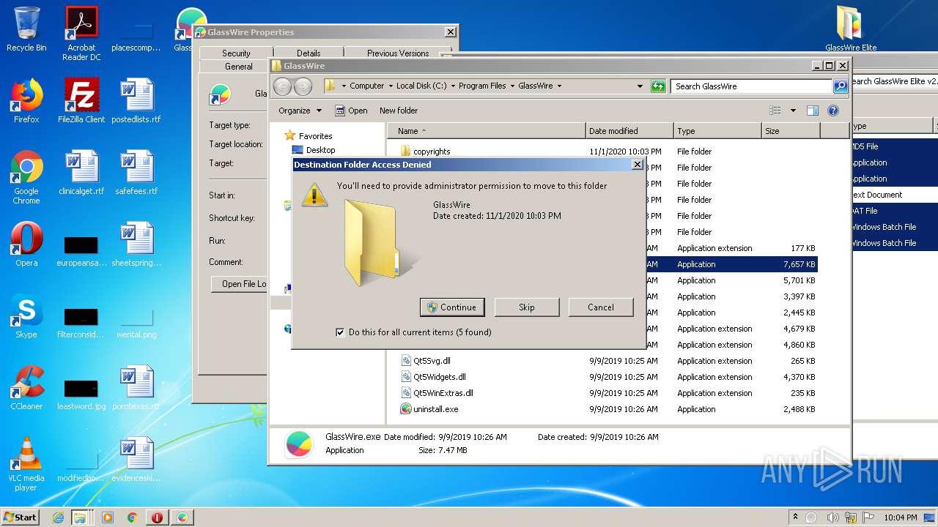Show hidden tray icons arrow
938x527 pixels.
point(795,517)
